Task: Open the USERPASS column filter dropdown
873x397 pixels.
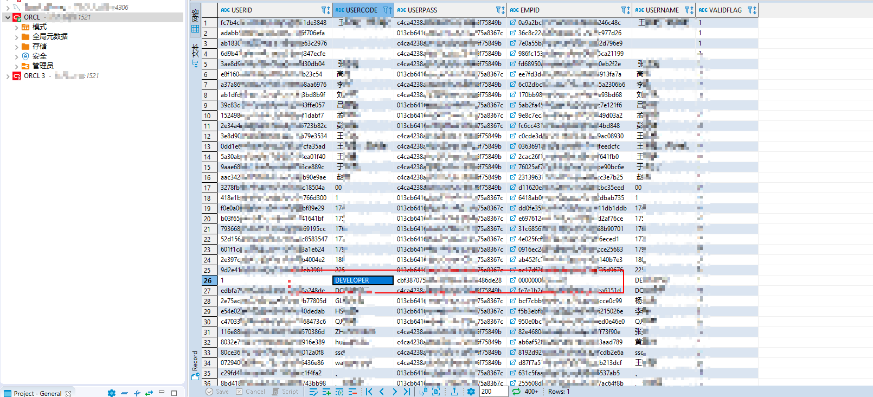Action: [x=499, y=10]
